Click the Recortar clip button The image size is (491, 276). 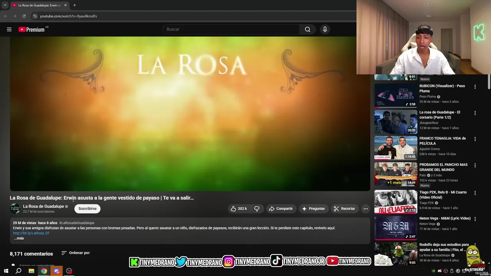[x=344, y=209]
